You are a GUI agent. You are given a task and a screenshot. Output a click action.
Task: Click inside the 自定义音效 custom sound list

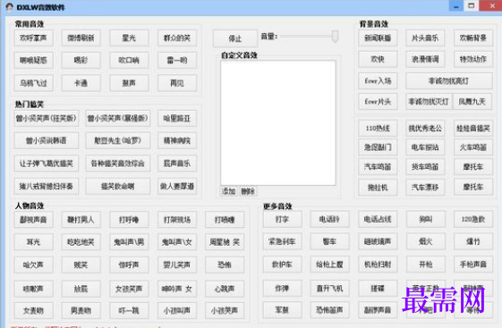click(278, 122)
